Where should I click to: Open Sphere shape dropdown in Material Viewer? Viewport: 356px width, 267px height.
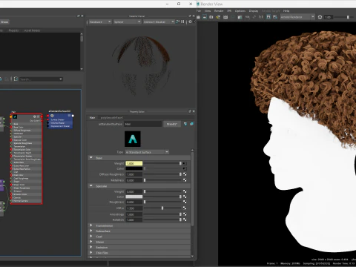click(127, 22)
